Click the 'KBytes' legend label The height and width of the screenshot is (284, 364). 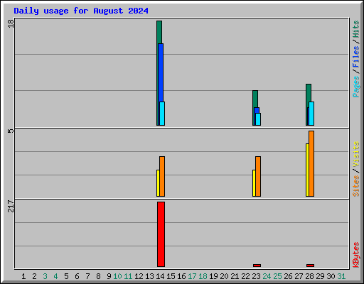(x=356, y=255)
